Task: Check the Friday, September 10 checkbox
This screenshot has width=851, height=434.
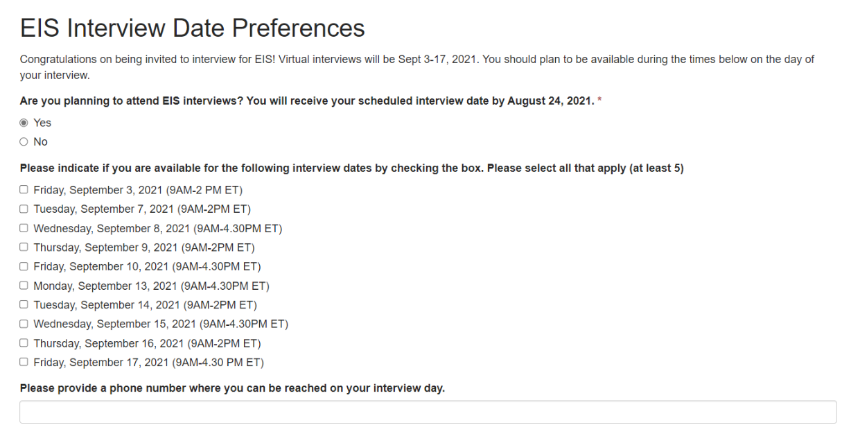Action: click(24, 266)
